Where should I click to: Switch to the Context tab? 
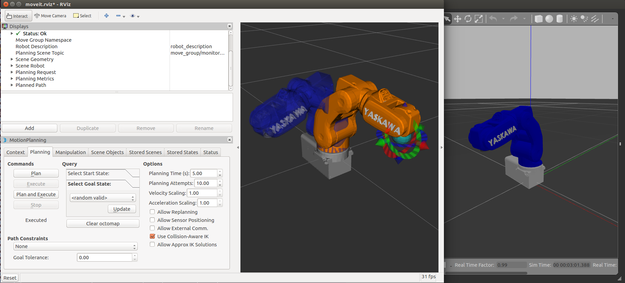16,152
